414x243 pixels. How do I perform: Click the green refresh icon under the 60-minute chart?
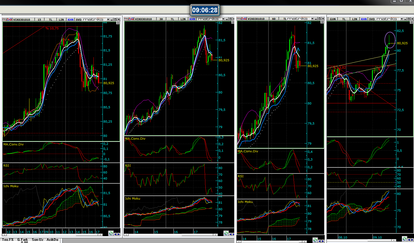[x=315, y=240]
